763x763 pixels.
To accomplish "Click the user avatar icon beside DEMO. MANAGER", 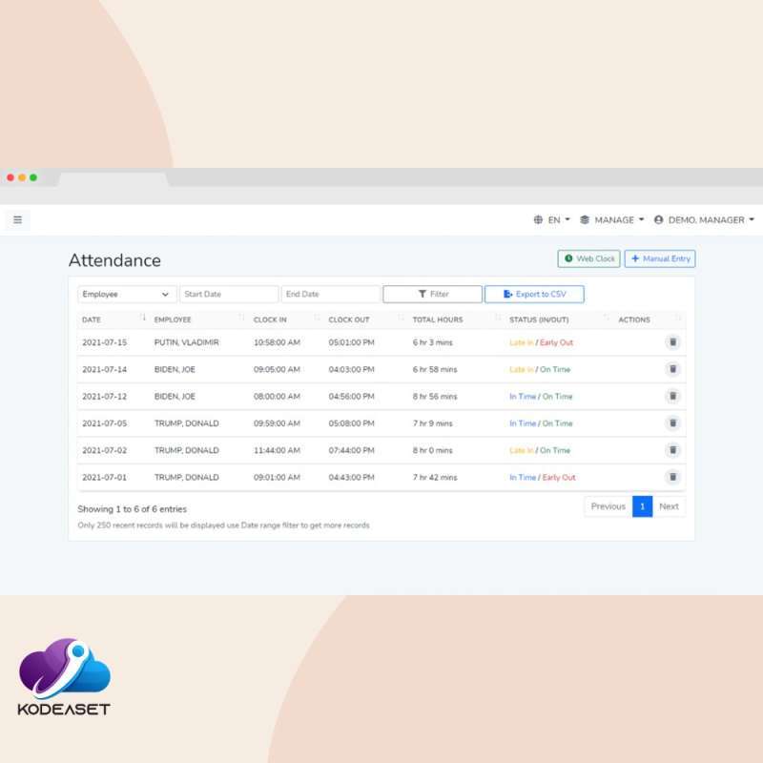I will pos(657,219).
